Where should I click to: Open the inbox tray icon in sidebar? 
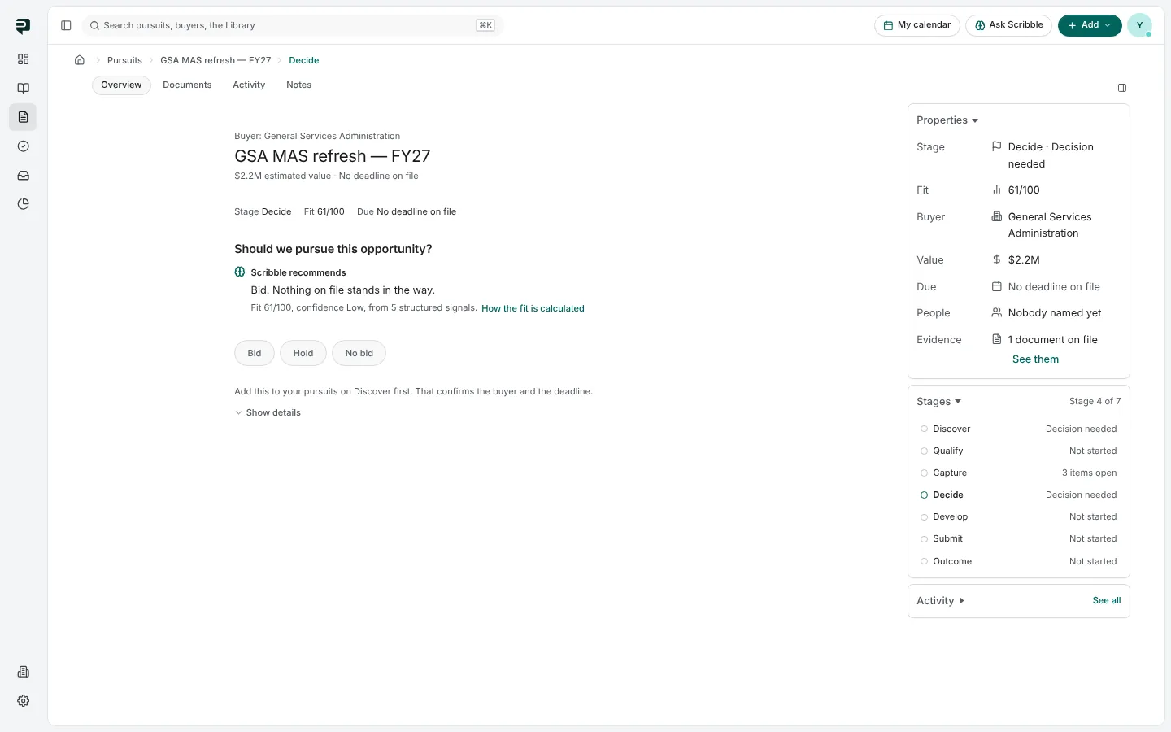click(x=23, y=175)
